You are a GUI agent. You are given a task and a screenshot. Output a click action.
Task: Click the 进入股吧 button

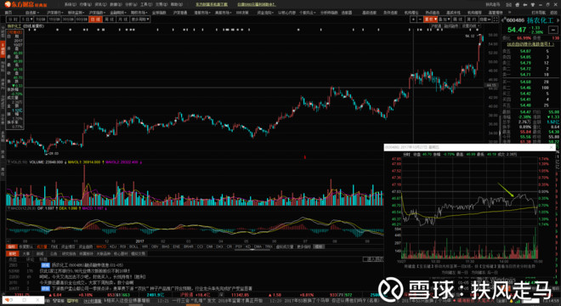tap(373, 259)
